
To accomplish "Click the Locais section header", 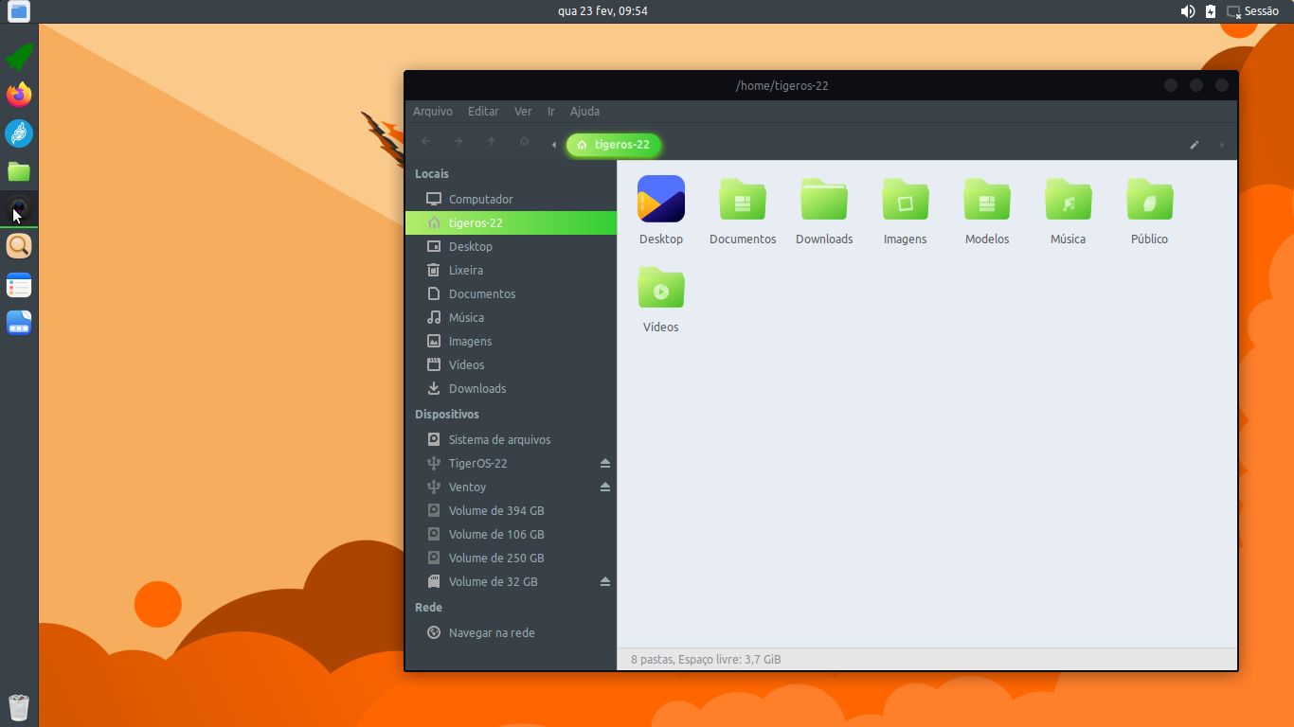I will tap(432, 173).
